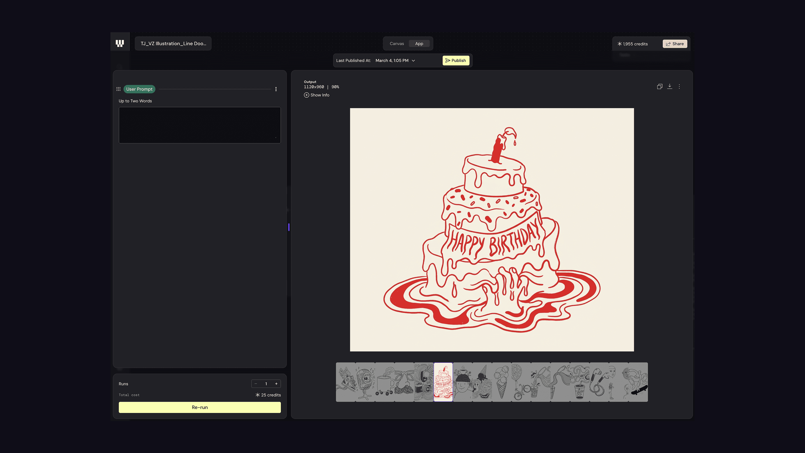
Task: Select the skateboard thumbnail
Action: tap(638, 382)
